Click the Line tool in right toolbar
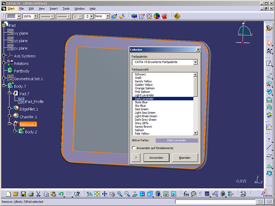 click(269, 147)
